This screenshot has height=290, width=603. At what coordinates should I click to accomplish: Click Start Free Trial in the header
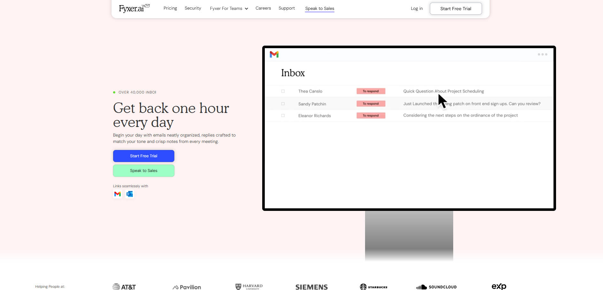point(456,9)
